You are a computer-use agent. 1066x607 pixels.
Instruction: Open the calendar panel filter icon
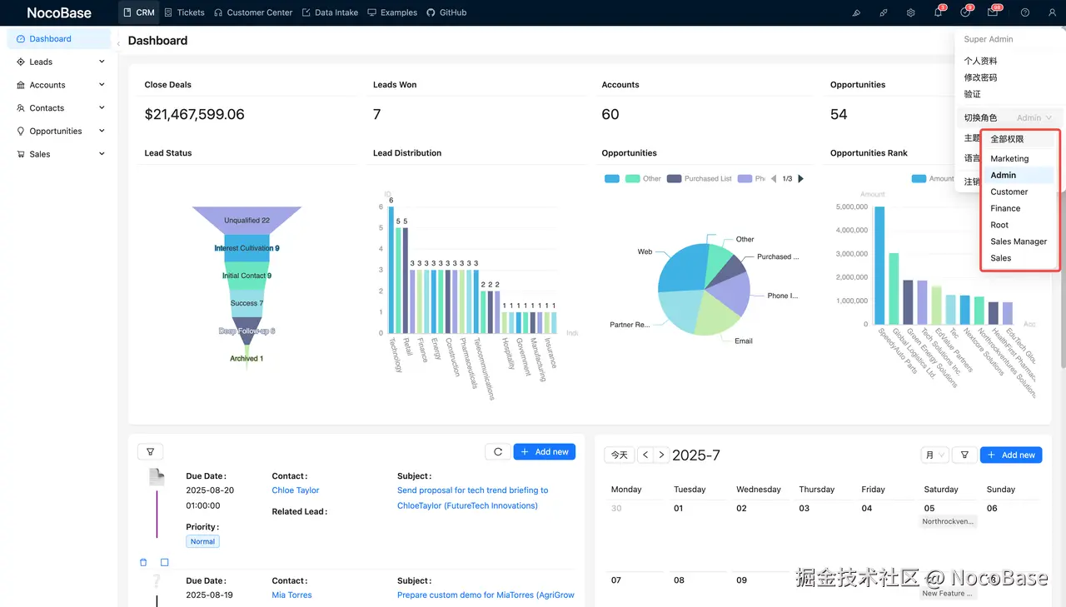click(964, 455)
